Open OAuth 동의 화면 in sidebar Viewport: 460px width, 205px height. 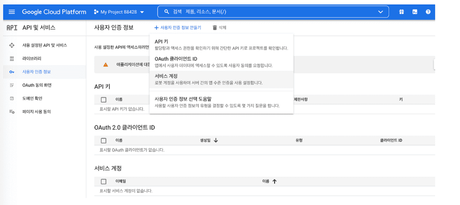45,85
